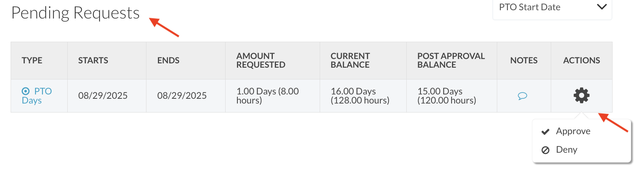The image size is (637, 170).
Task: Click the 08/29/2025 start date cell
Action: (103, 96)
